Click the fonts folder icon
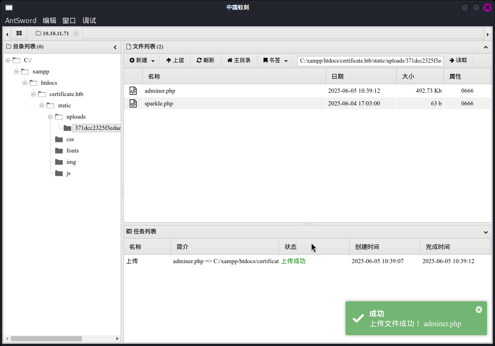Screen dimensions: 495x346 [59, 151]
